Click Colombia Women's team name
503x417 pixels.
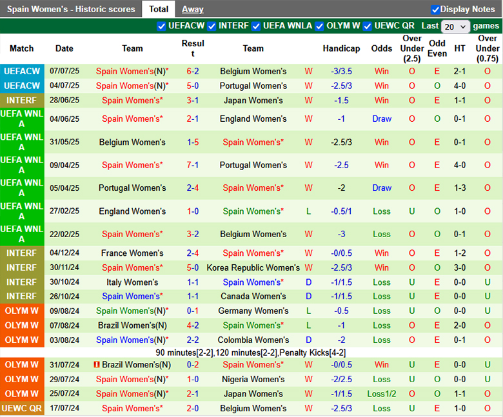pos(253,340)
